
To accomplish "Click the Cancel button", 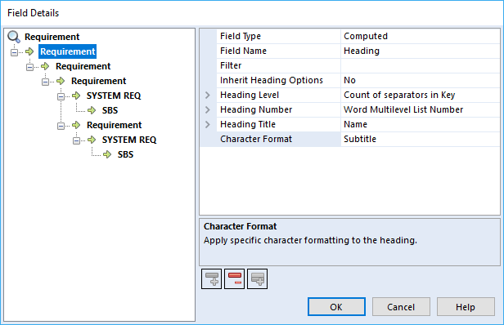I will coord(401,307).
